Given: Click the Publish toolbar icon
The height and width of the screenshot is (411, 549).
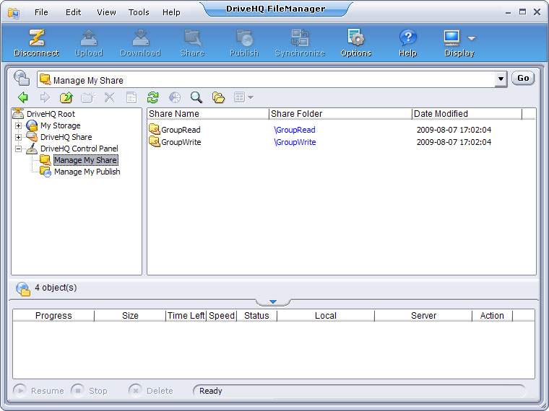Looking at the screenshot, I should point(244,37).
